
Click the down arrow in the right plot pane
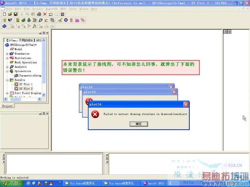pos(229,32)
